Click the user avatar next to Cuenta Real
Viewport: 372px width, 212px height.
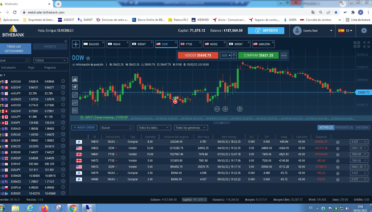click(x=297, y=31)
